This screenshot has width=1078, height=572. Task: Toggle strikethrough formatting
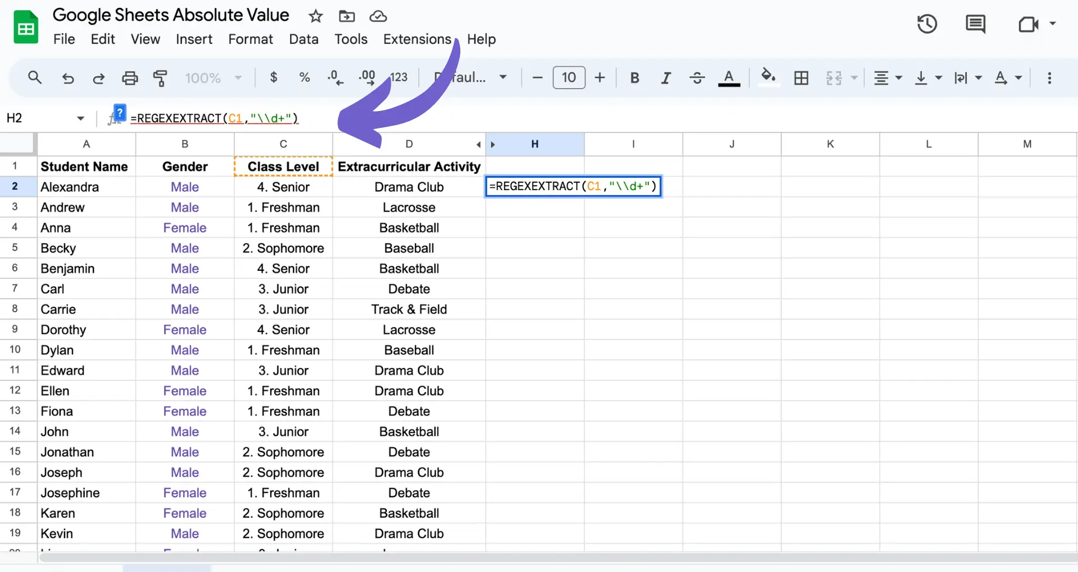point(697,78)
